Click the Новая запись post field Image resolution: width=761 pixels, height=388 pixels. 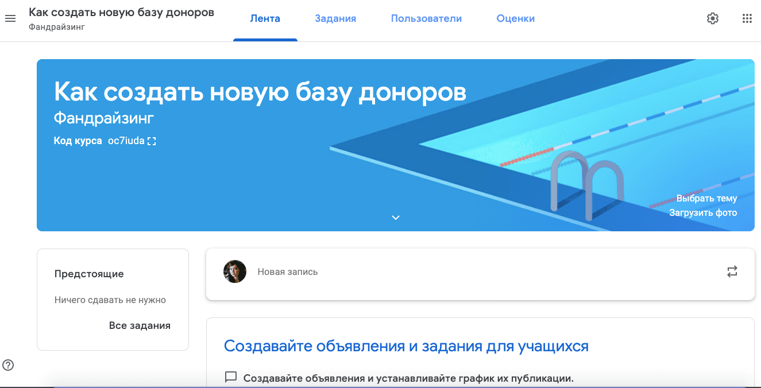click(x=287, y=272)
